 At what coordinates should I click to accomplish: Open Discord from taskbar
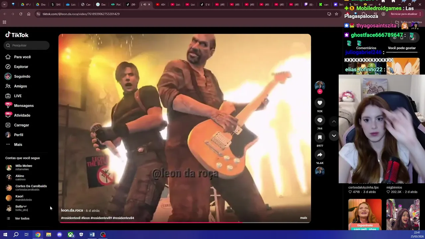click(x=59, y=235)
